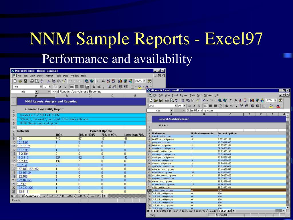This screenshot has height=220, width=293.
Task: Click Increase Indent icon in avail1.xls window
Action: (258, 106)
